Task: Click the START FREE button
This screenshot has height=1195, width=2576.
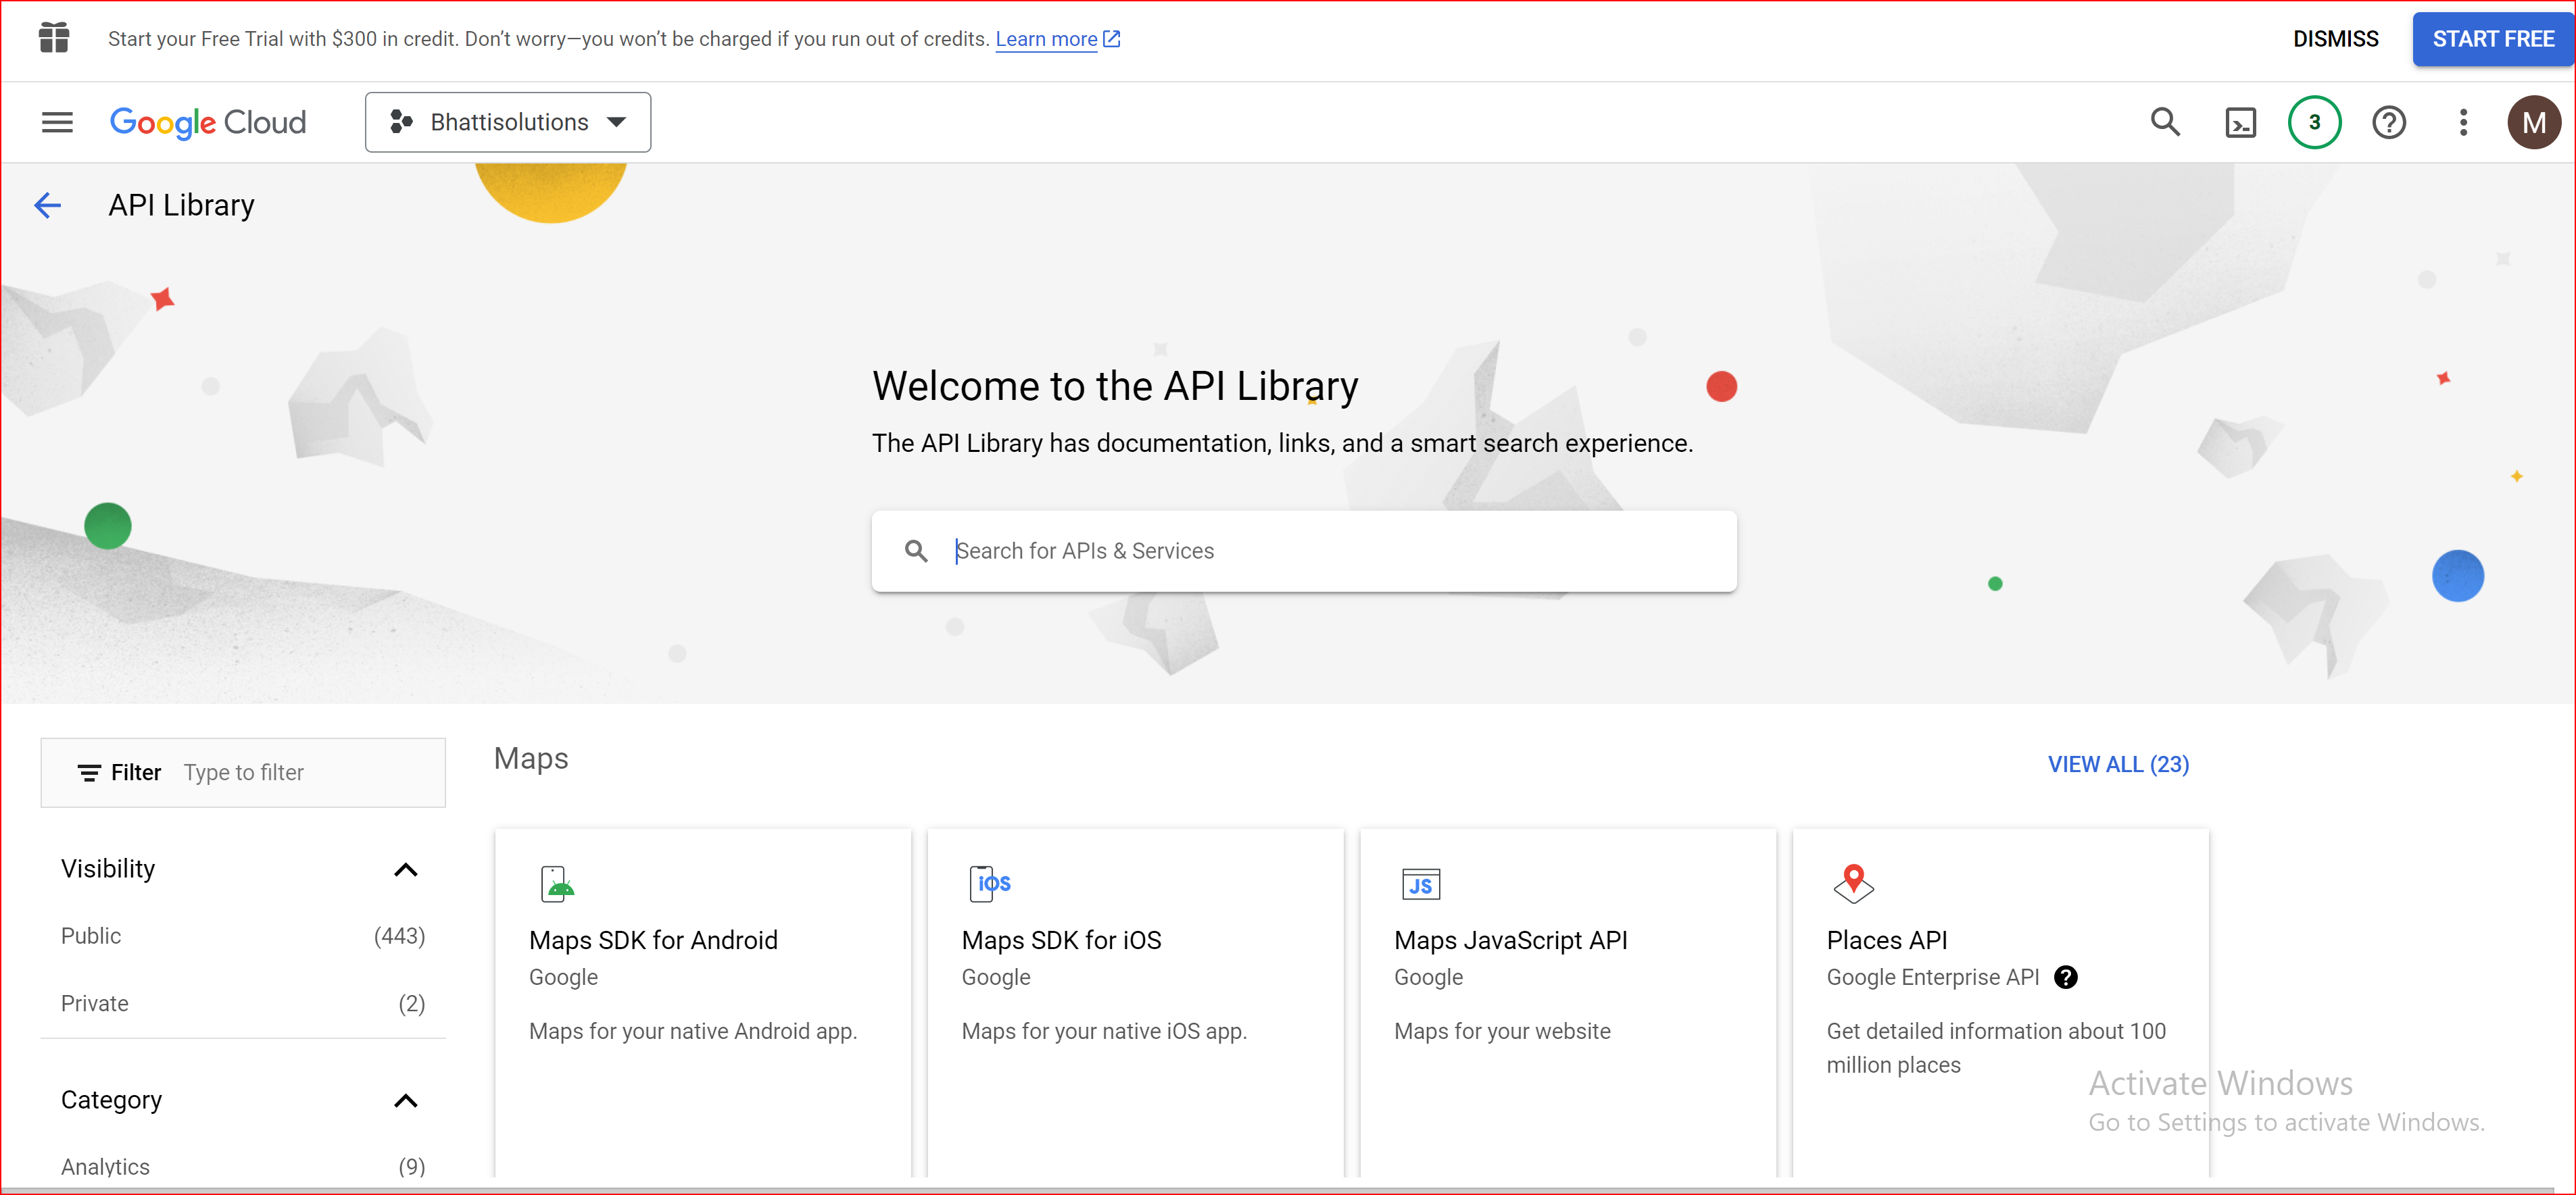Action: 2493,39
